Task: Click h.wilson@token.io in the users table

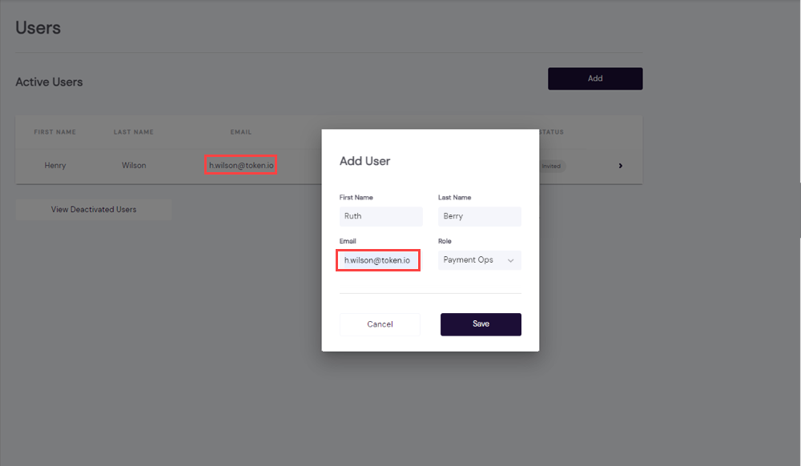Action: click(241, 166)
